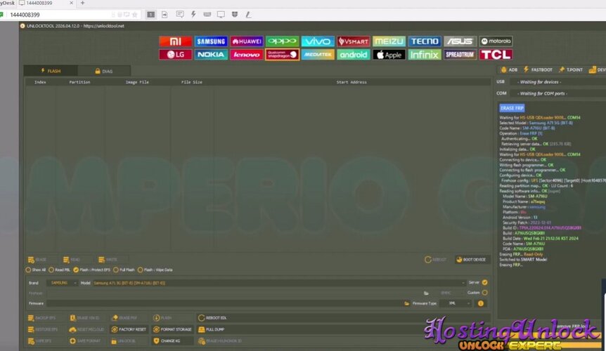Image resolution: width=606 pixels, height=351 pixels.
Task: Select the LG brand logo
Action: (x=176, y=55)
